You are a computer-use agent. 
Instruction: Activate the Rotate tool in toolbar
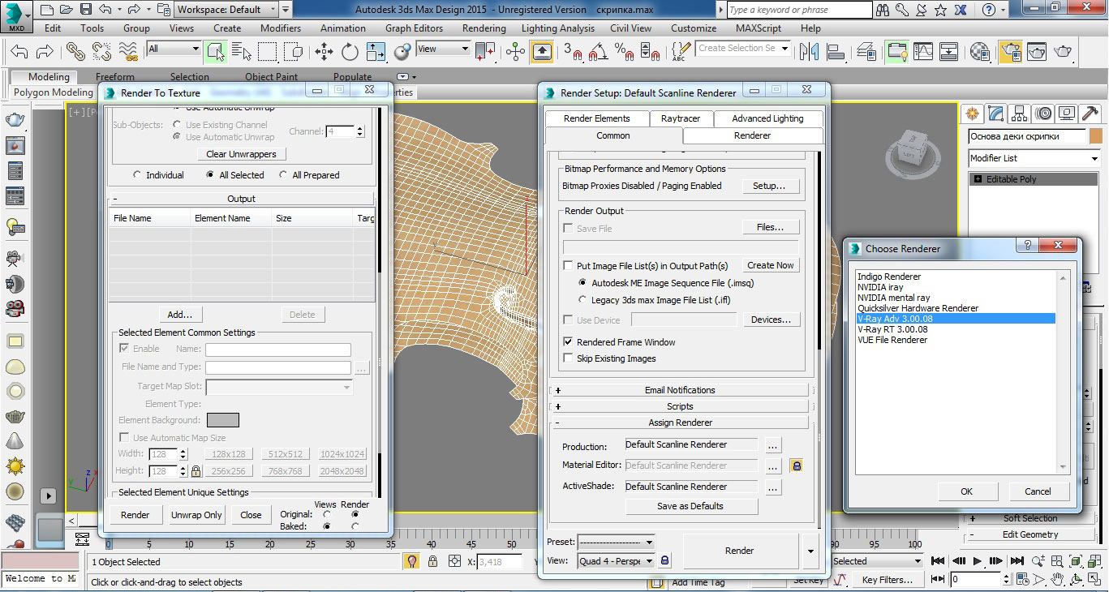coord(350,52)
